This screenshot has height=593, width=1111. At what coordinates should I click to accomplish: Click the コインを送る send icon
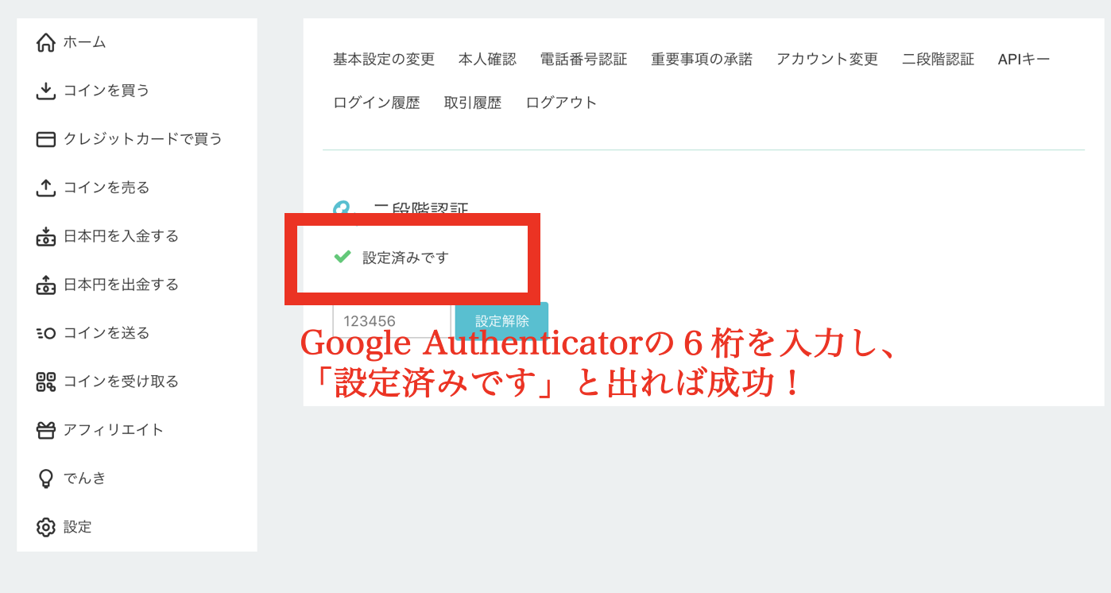coord(46,333)
